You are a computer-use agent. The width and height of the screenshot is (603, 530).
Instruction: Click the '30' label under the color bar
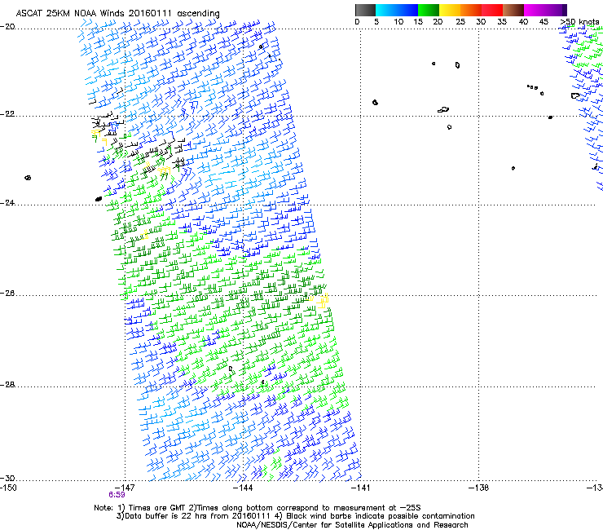(481, 22)
